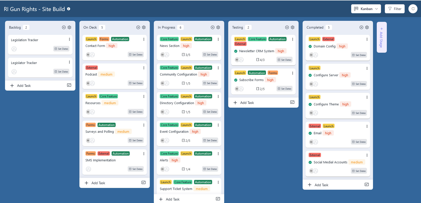Screen dimensions: 421x203
Task: Open the three-dot menu on Email card
Action: click(x=367, y=126)
